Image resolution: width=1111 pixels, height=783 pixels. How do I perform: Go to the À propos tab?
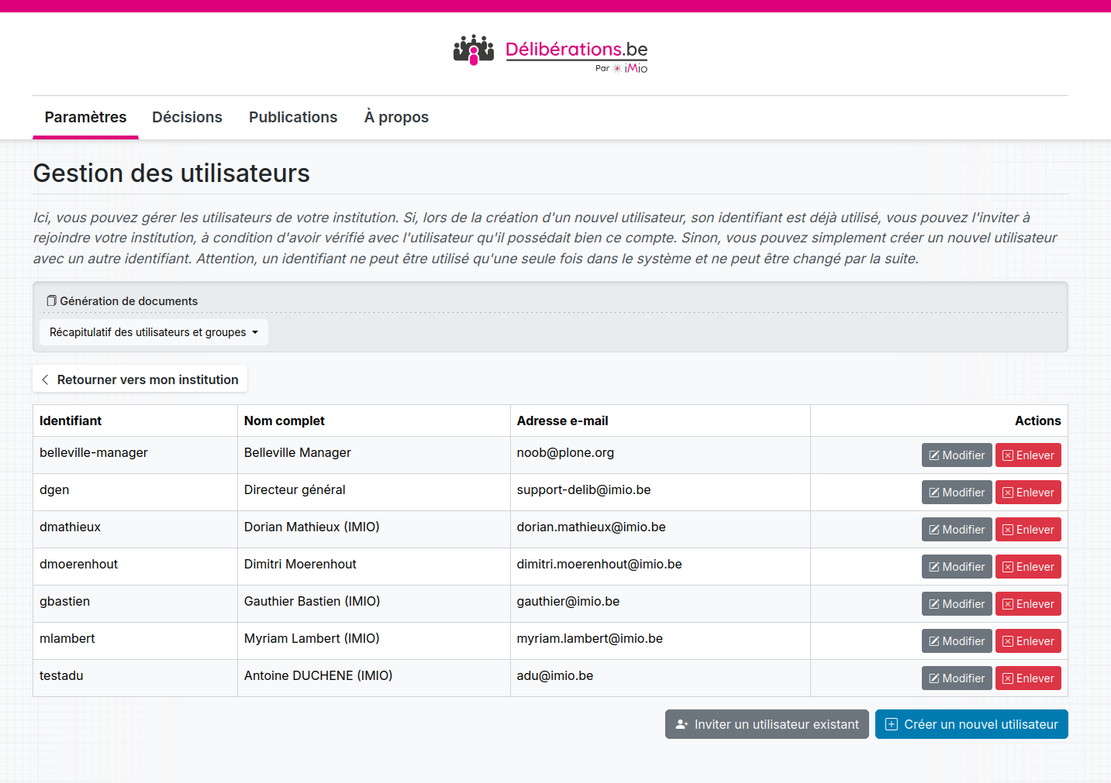click(x=396, y=117)
